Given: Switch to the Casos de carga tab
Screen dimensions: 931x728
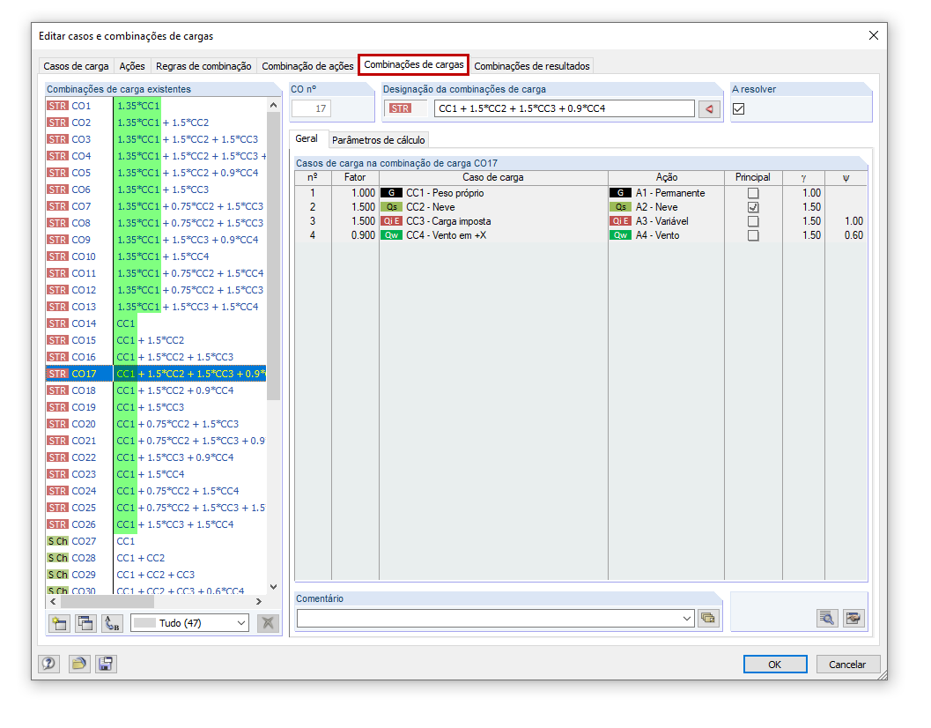Looking at the screenshot, I should 76,66.
